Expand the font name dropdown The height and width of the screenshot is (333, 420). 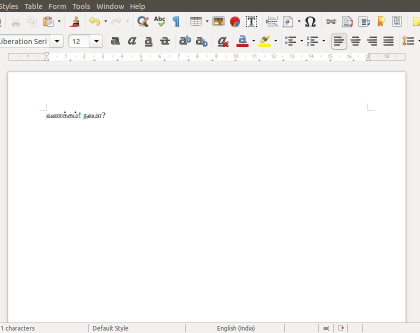pos(57,41)
